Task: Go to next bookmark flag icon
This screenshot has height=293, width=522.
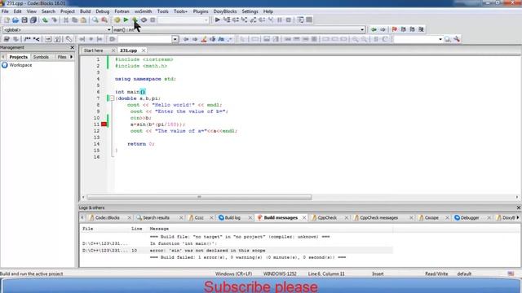Action: (x=412, y=29)
